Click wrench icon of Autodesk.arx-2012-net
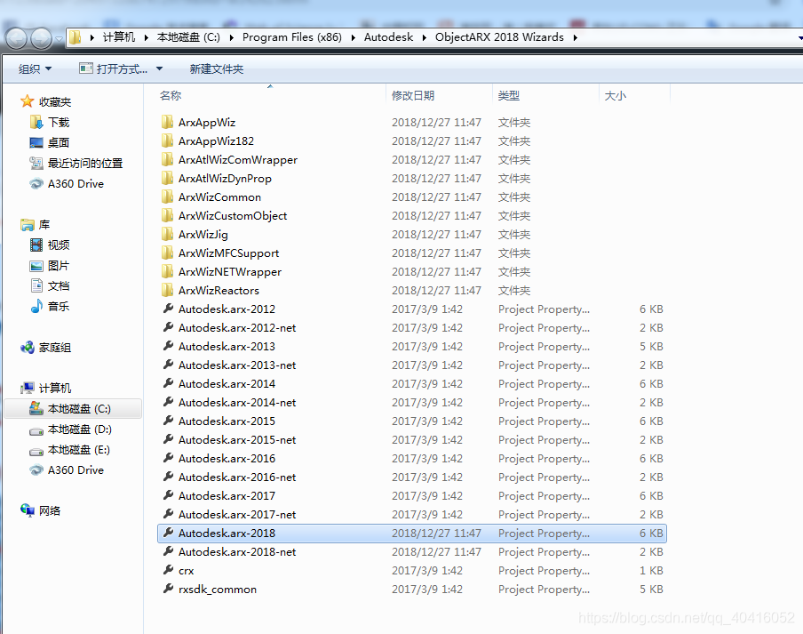This screenshot has height=634, width=803. 168,327
